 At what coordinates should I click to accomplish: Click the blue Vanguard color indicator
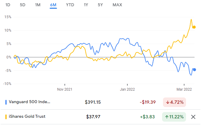6,102
